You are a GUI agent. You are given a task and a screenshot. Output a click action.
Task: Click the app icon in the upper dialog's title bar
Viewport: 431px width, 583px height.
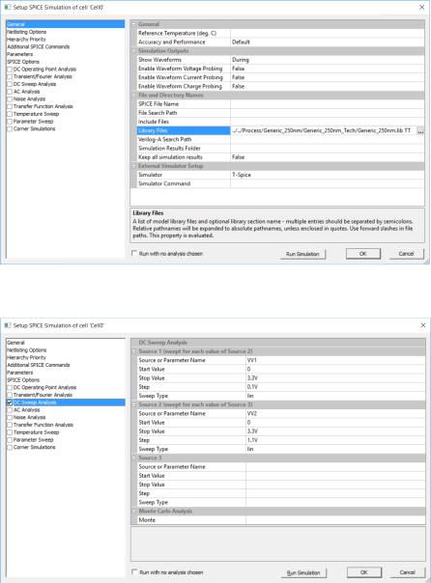[7, 7]
